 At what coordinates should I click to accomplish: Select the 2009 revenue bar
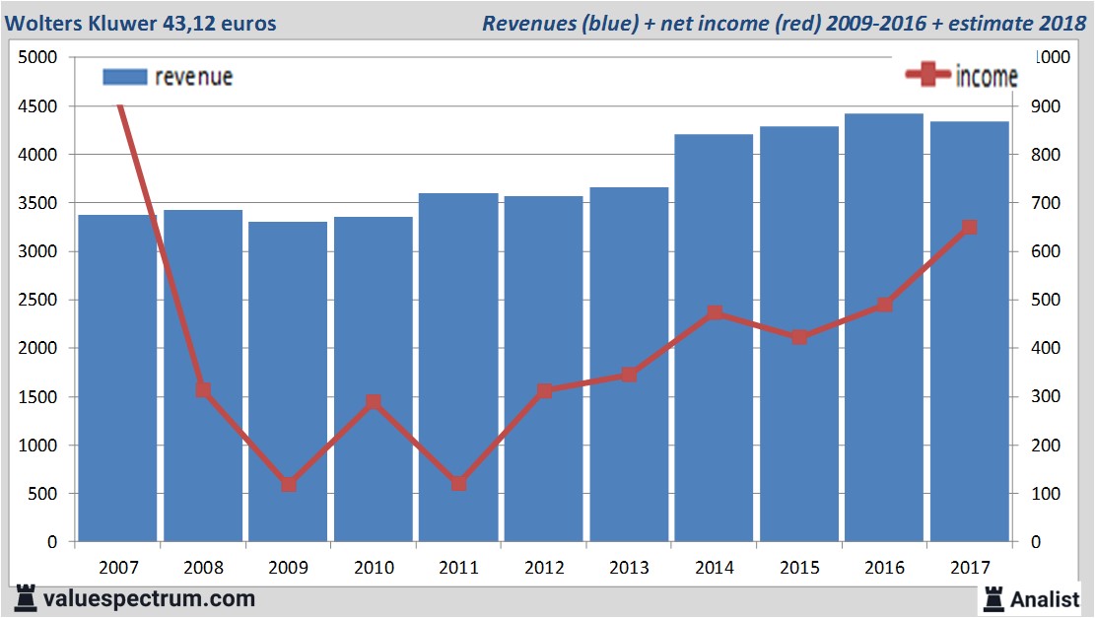[x=288, y=381]
